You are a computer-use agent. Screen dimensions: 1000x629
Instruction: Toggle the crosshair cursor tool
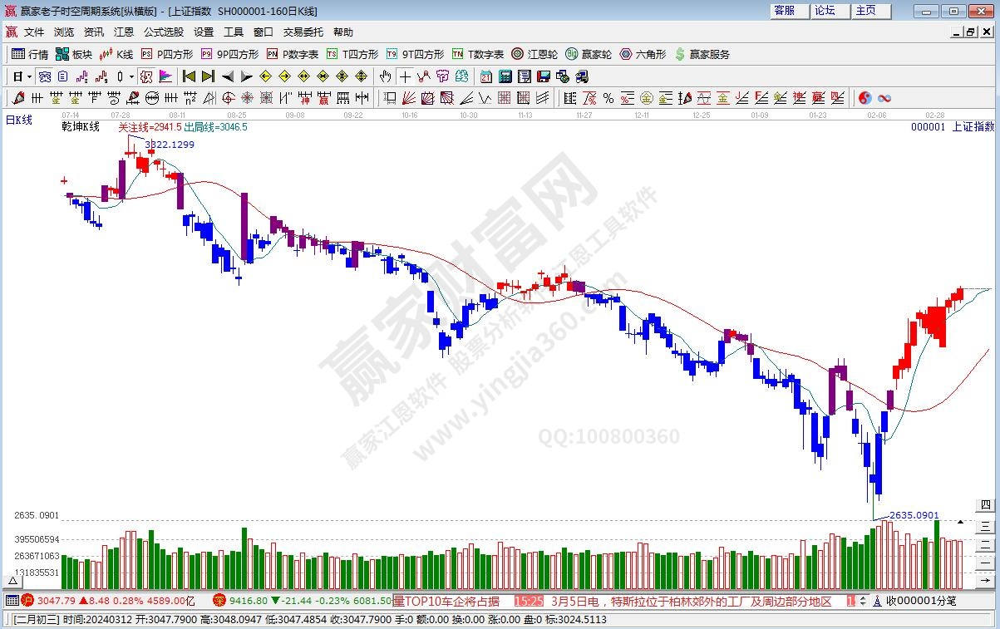[x=405, y=76]
